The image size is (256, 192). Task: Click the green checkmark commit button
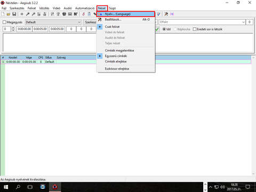pos(157,29)
